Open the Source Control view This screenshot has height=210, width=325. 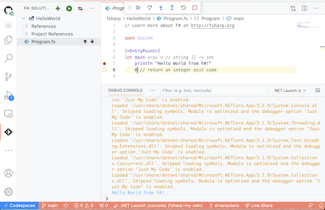coord(9,77)
